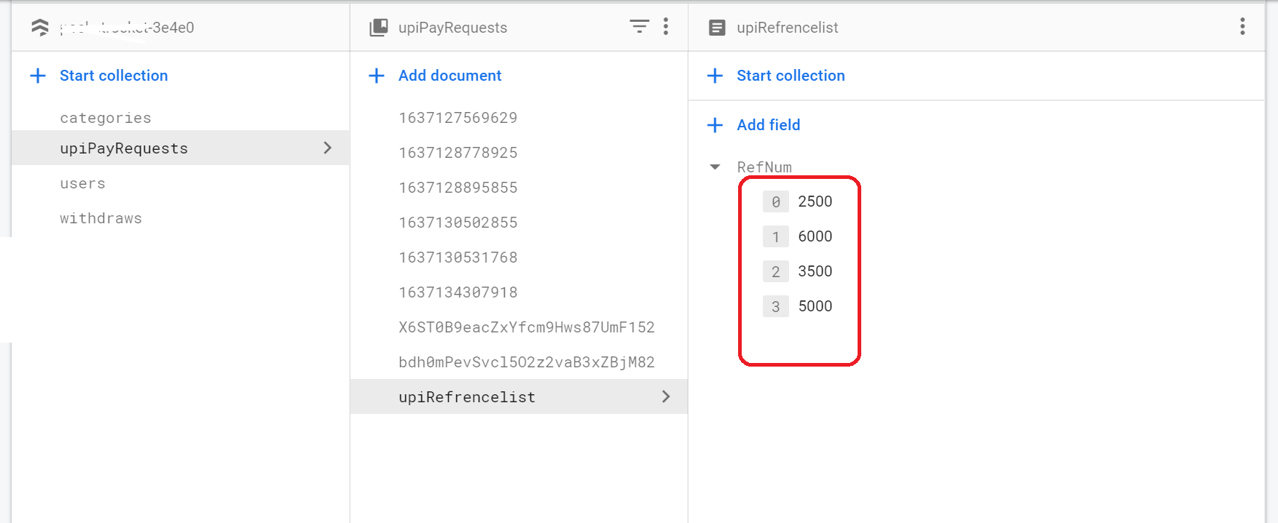Collapse the RefNum array field
Screen dimensions: 1278x523
point(715,167)
